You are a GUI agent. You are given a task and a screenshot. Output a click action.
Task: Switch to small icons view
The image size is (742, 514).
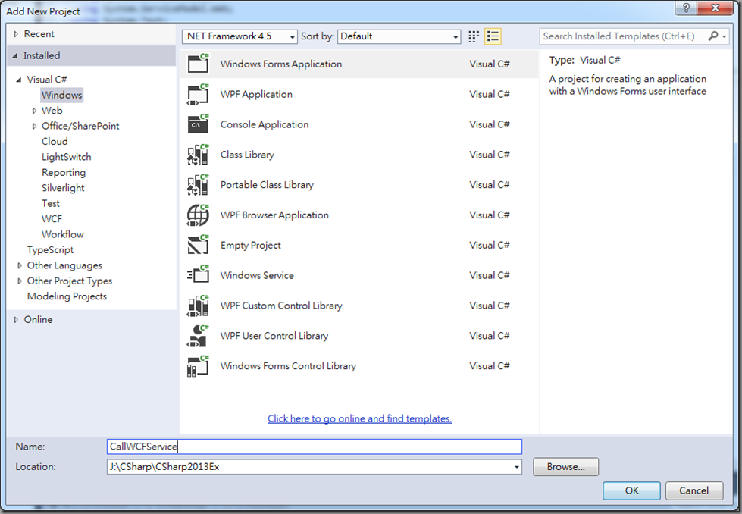click(473, 36)
